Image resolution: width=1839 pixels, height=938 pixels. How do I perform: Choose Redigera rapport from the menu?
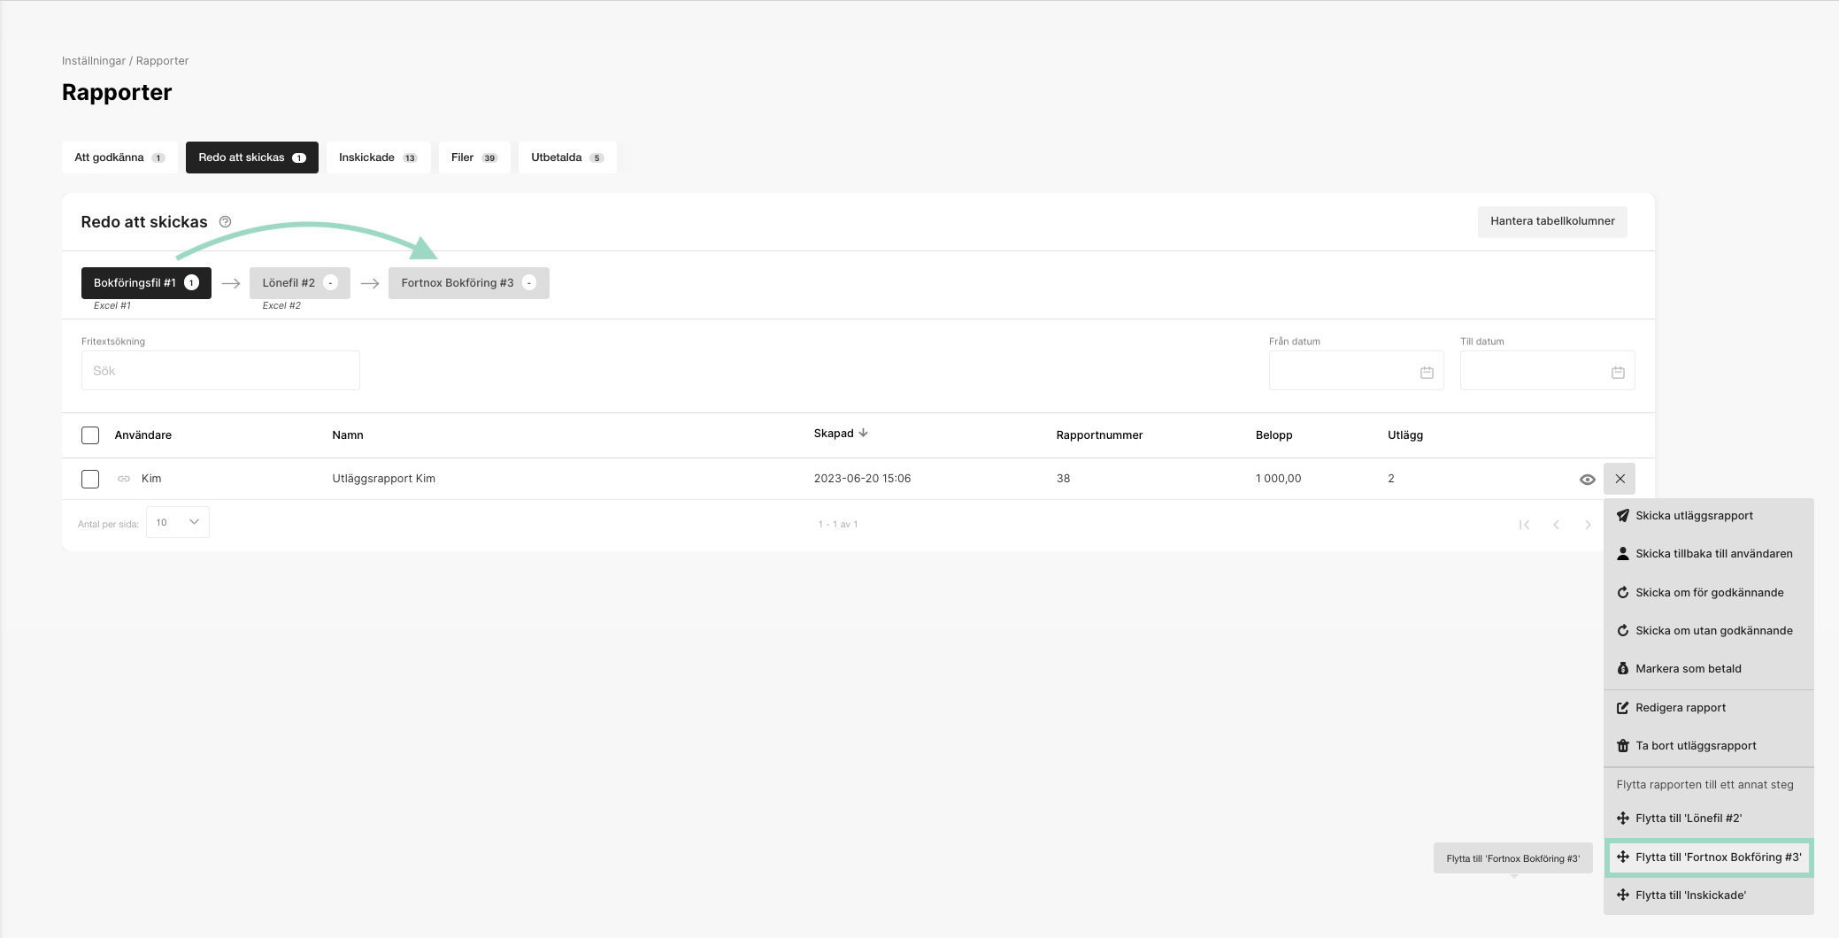click(1708, 708)
